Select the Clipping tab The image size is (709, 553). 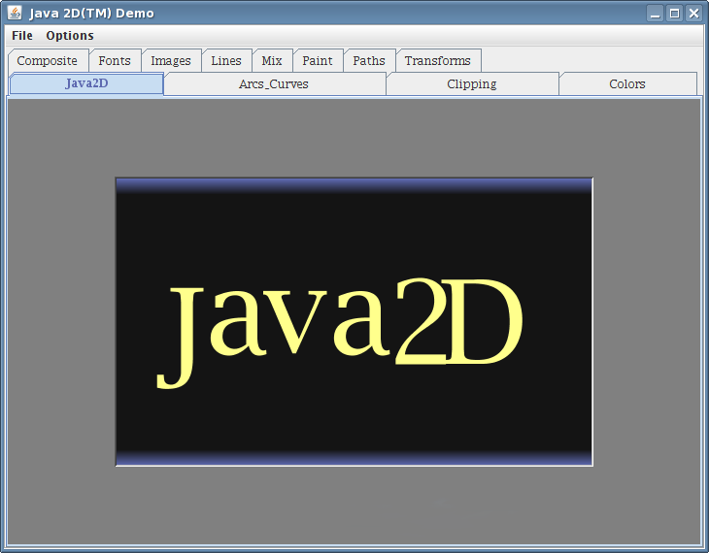[x=472, y=84]
